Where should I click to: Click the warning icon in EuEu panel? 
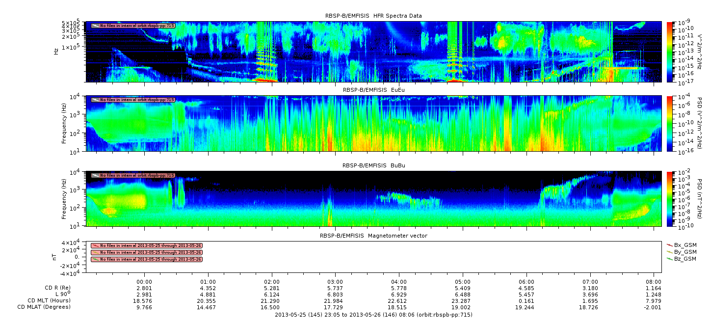point(95,100)
